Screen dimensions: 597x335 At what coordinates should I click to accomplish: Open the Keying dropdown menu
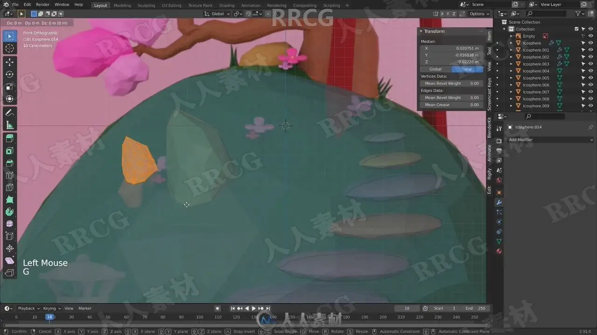point(51,308)
